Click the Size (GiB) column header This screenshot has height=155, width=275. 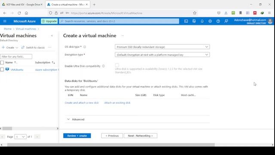[141, 95]
